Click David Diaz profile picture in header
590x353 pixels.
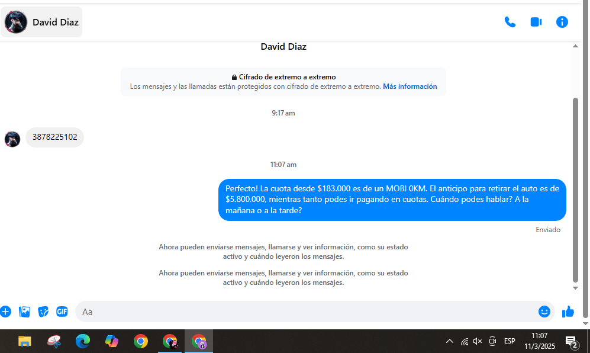[16, 23]
